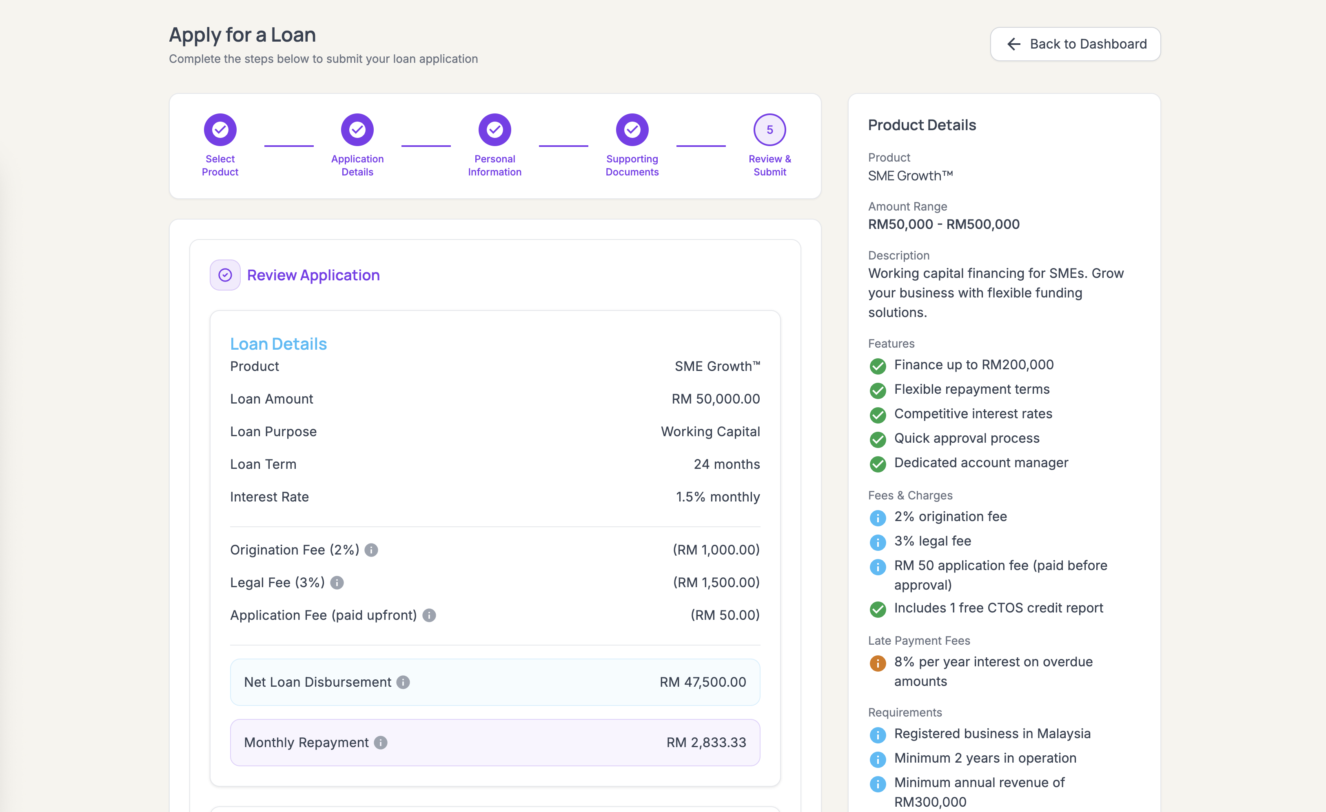Viewport: 1326px width, 812px height.
Task: Click the Origination Fee info icon
Action: pyautogui.click(x=371, y=550)
